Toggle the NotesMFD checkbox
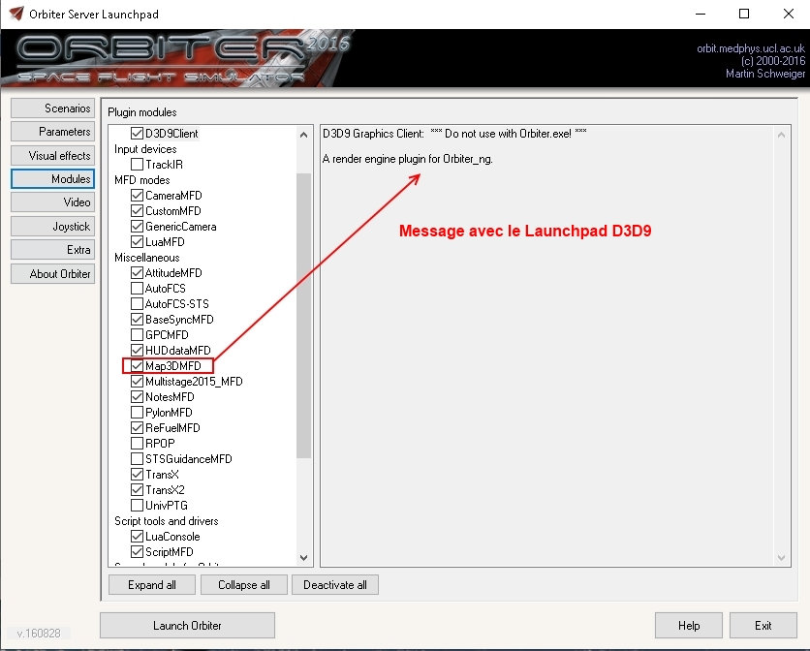 pyautogui.click(x=137, y=397)
